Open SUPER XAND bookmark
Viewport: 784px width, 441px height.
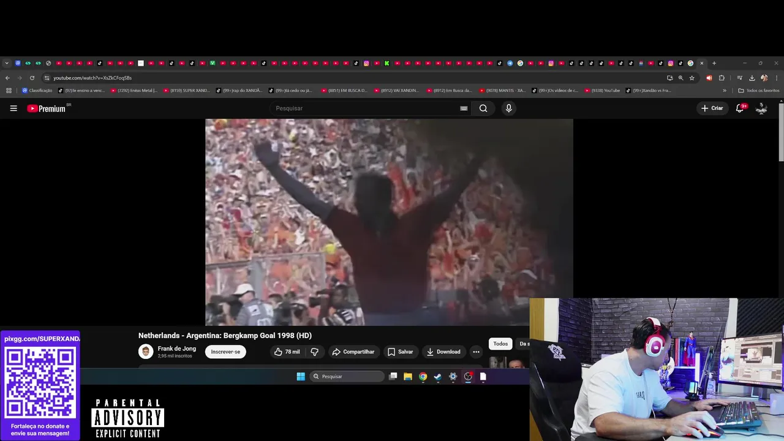tap(187, 91)
